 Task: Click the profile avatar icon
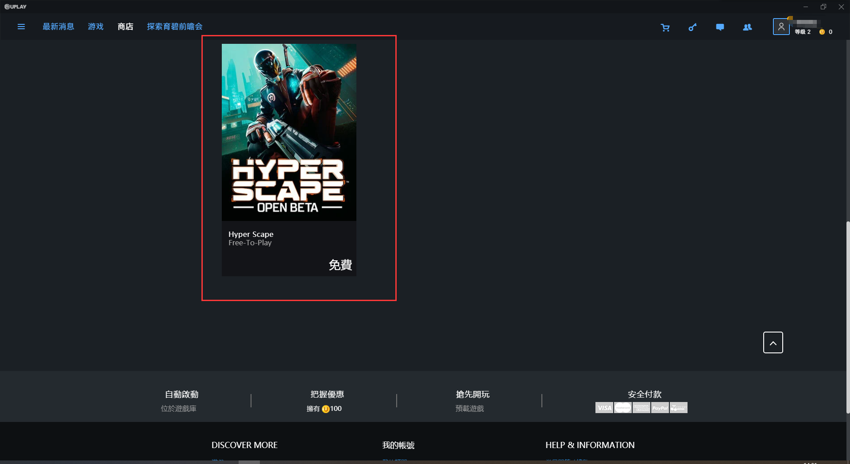781,27
